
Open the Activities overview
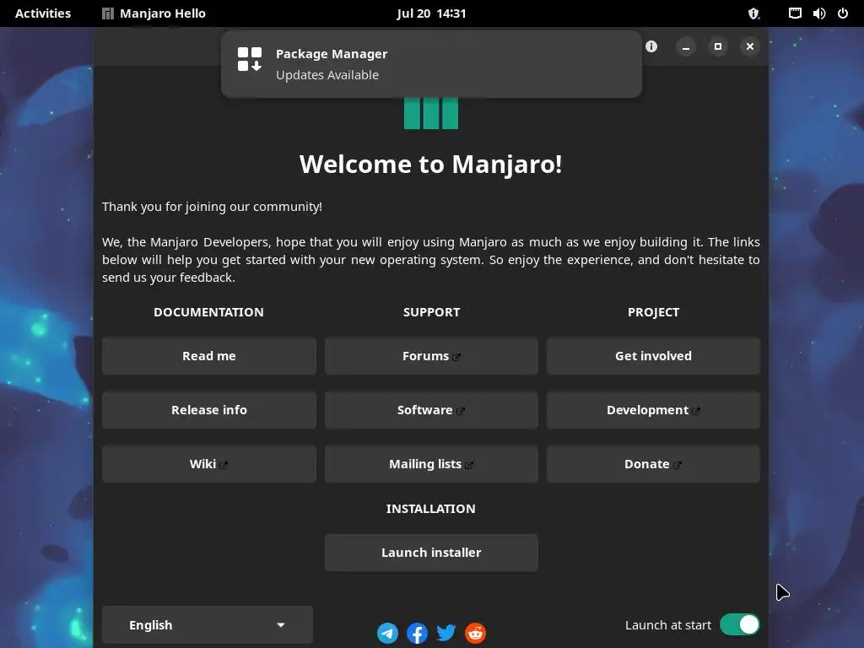point(43,13)
